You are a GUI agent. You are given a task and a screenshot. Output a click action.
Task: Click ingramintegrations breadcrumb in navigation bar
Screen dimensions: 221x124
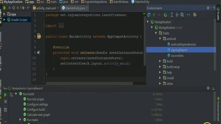pyautogui.click(x=96, y=2)
